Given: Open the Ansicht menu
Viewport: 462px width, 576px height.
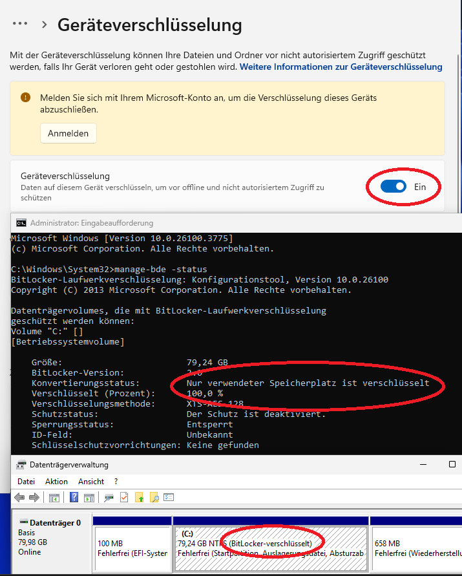Looking at the screenshot, I should tap(91, 482).
